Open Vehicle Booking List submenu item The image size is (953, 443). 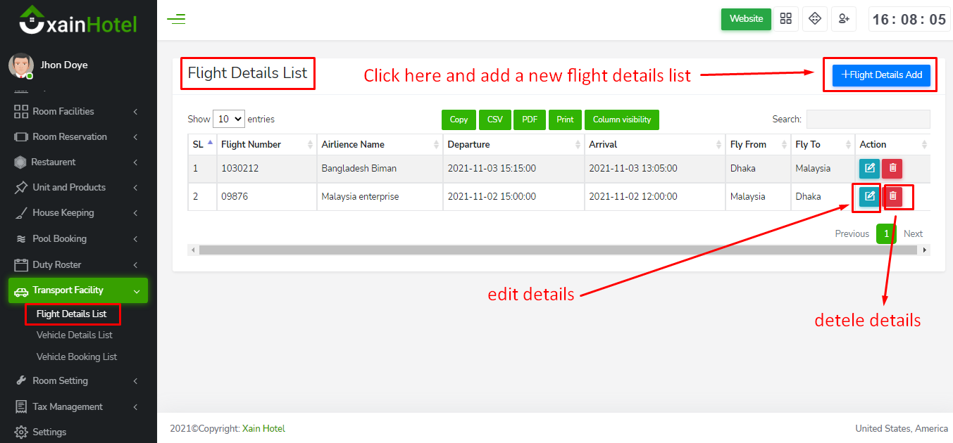click(x=77, y=357)
